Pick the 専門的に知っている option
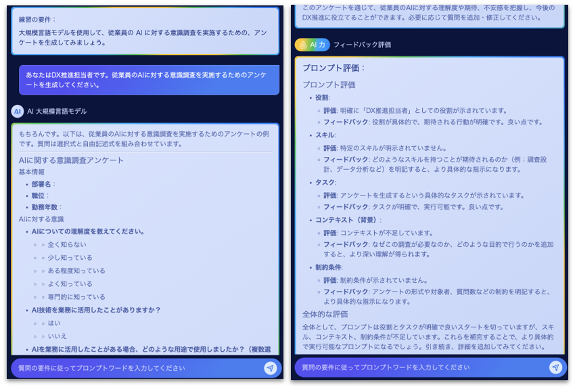Screen dimensions: 575x389 (76, 297)
